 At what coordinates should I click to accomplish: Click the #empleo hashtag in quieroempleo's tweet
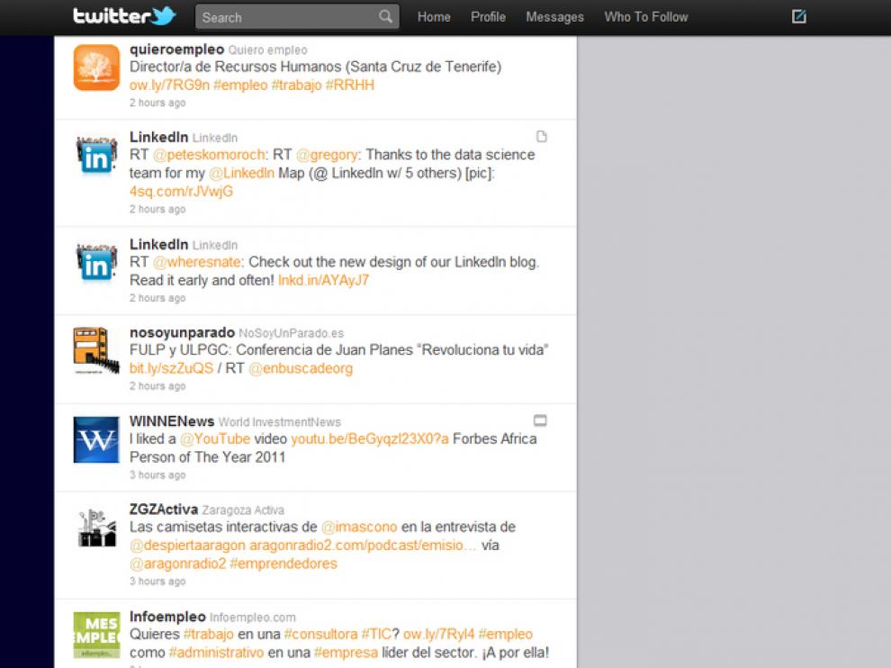coord(240,86)
